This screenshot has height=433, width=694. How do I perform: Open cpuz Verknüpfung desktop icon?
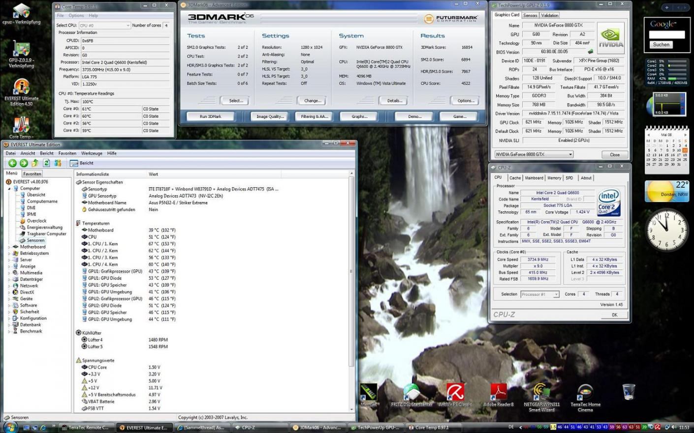[x=21, y=14]
